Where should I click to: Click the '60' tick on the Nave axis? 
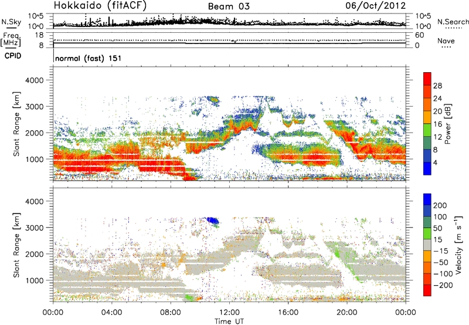(x=420, y=35)
